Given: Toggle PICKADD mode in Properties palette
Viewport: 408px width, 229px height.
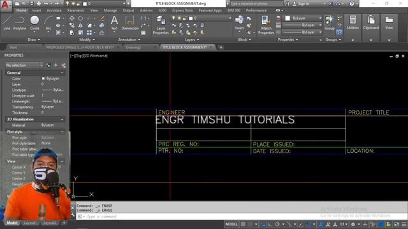Looking at the screenshot, I should [48, 65].
